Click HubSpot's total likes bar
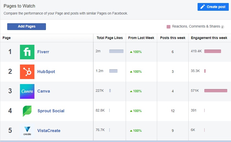The image size is (231, 142). 113,71
